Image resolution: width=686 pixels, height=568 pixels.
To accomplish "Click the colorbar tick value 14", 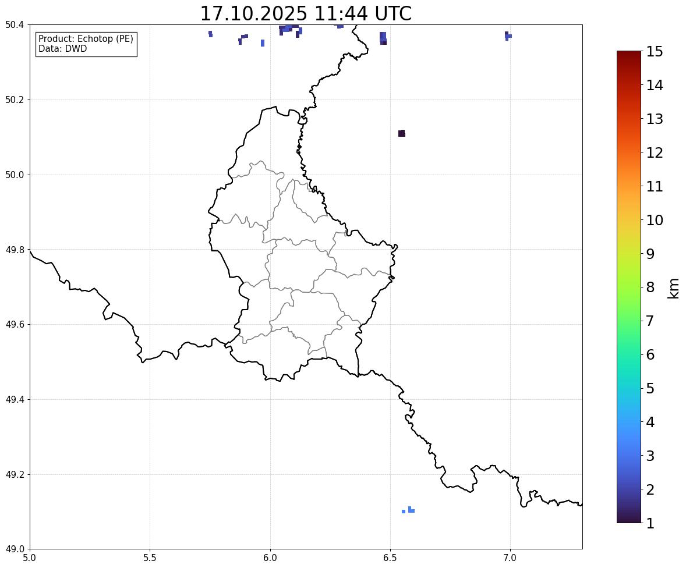I will [655, 86].
